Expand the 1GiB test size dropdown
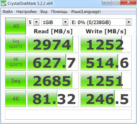This screenshot has width=137, height=124. click(55, 22)
